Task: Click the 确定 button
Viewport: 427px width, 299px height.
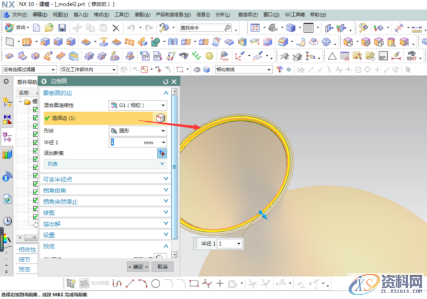Action: coord(139,266)
